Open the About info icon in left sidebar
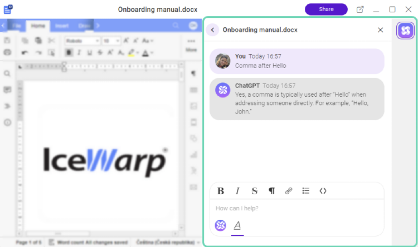 7,123
